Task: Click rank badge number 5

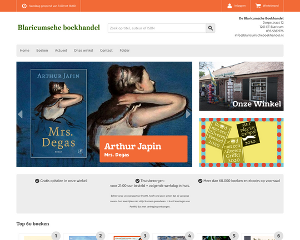Action: [x=234, y=236]
